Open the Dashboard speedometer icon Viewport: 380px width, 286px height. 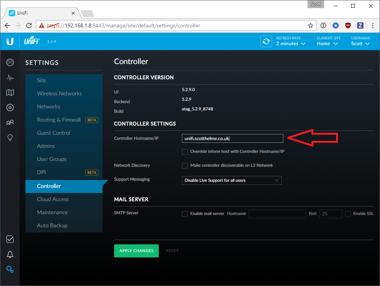click(x=10, y=62)
